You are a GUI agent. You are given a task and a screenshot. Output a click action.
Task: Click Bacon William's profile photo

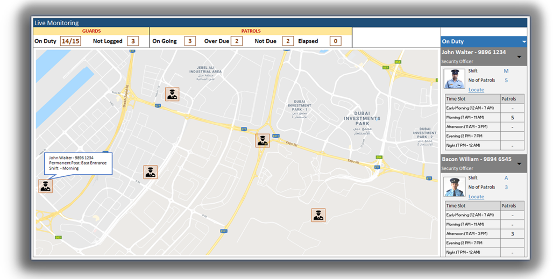[x=454, y=186]
